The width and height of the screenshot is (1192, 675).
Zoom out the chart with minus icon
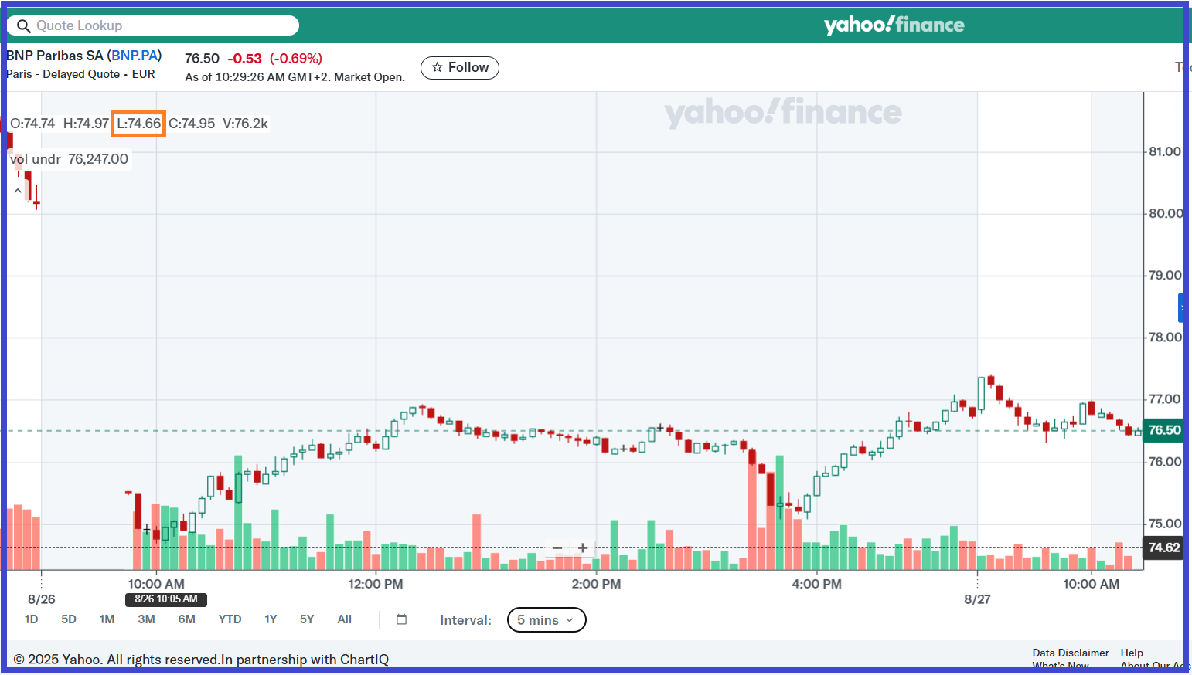(x=557, y=548)
